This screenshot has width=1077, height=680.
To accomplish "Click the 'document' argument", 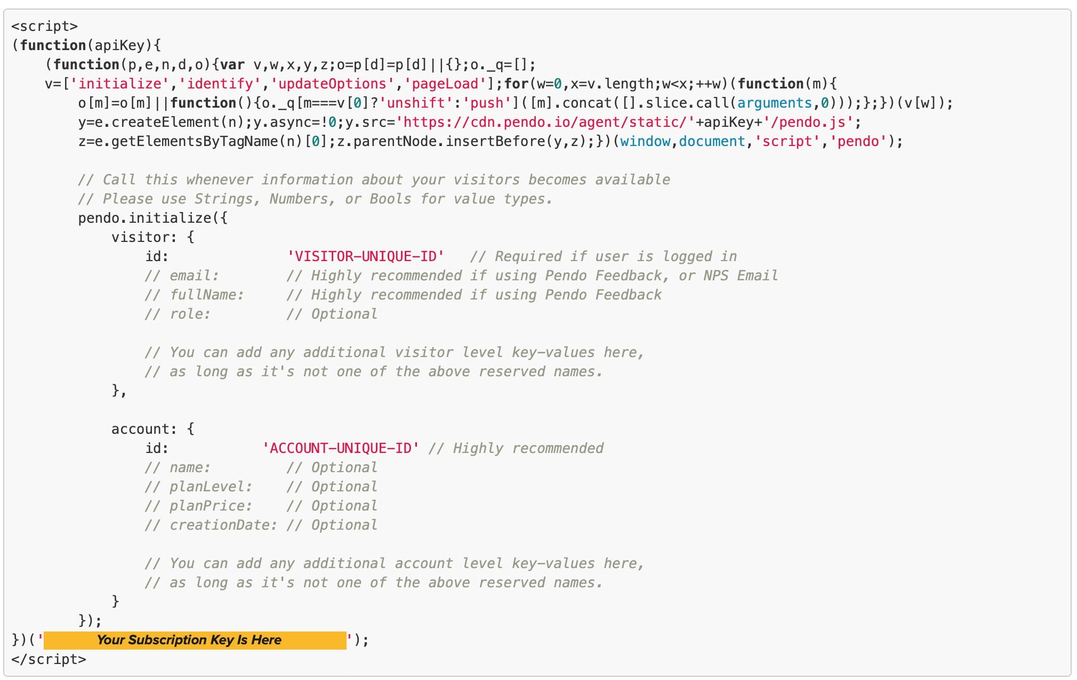I will click(x=712, y=141).
